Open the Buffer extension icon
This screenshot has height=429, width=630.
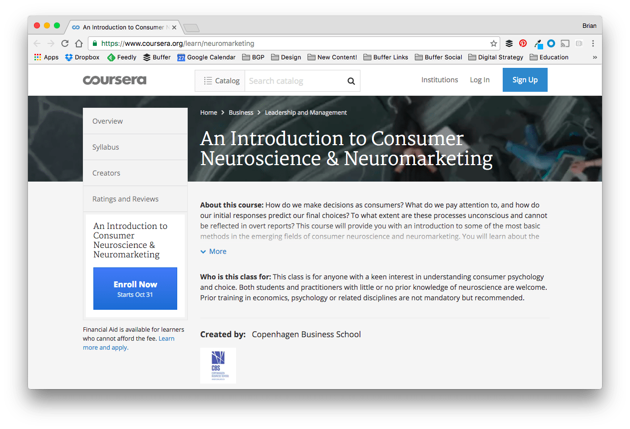click(509, 43)
